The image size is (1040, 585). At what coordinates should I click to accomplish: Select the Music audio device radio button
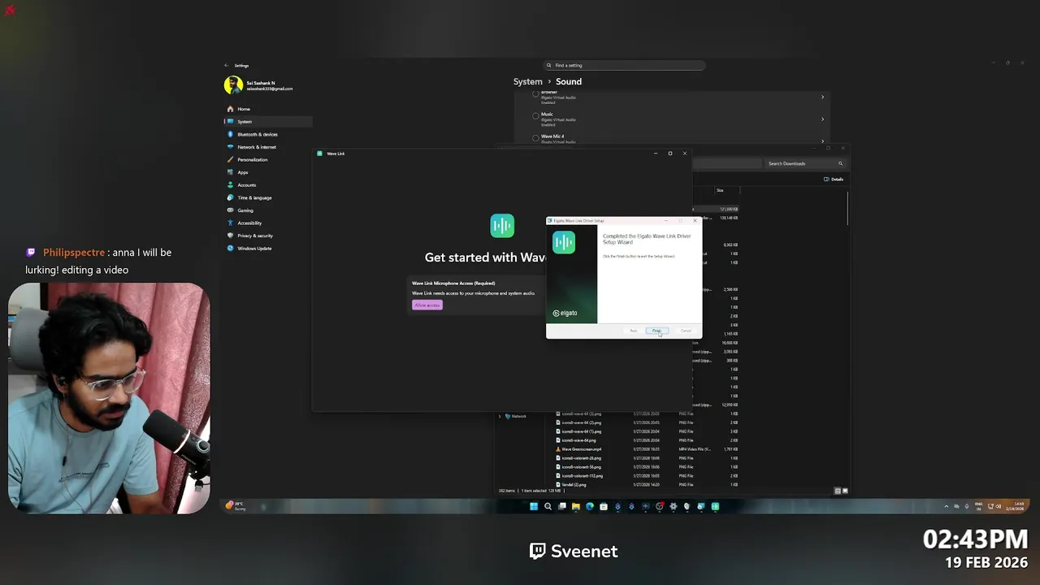[x=535, y=116]
